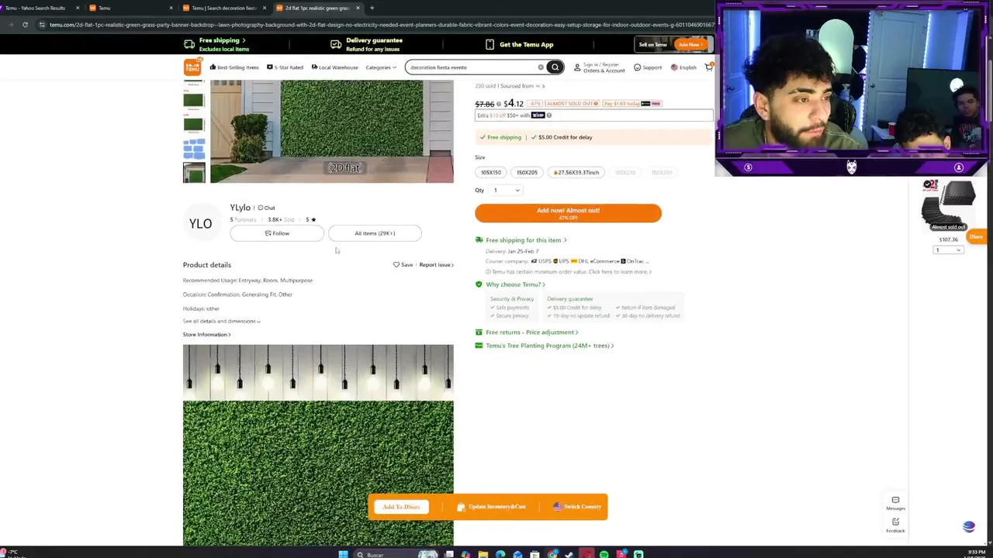Open quantity dropdown on the side recommended item

coord(948,250)
